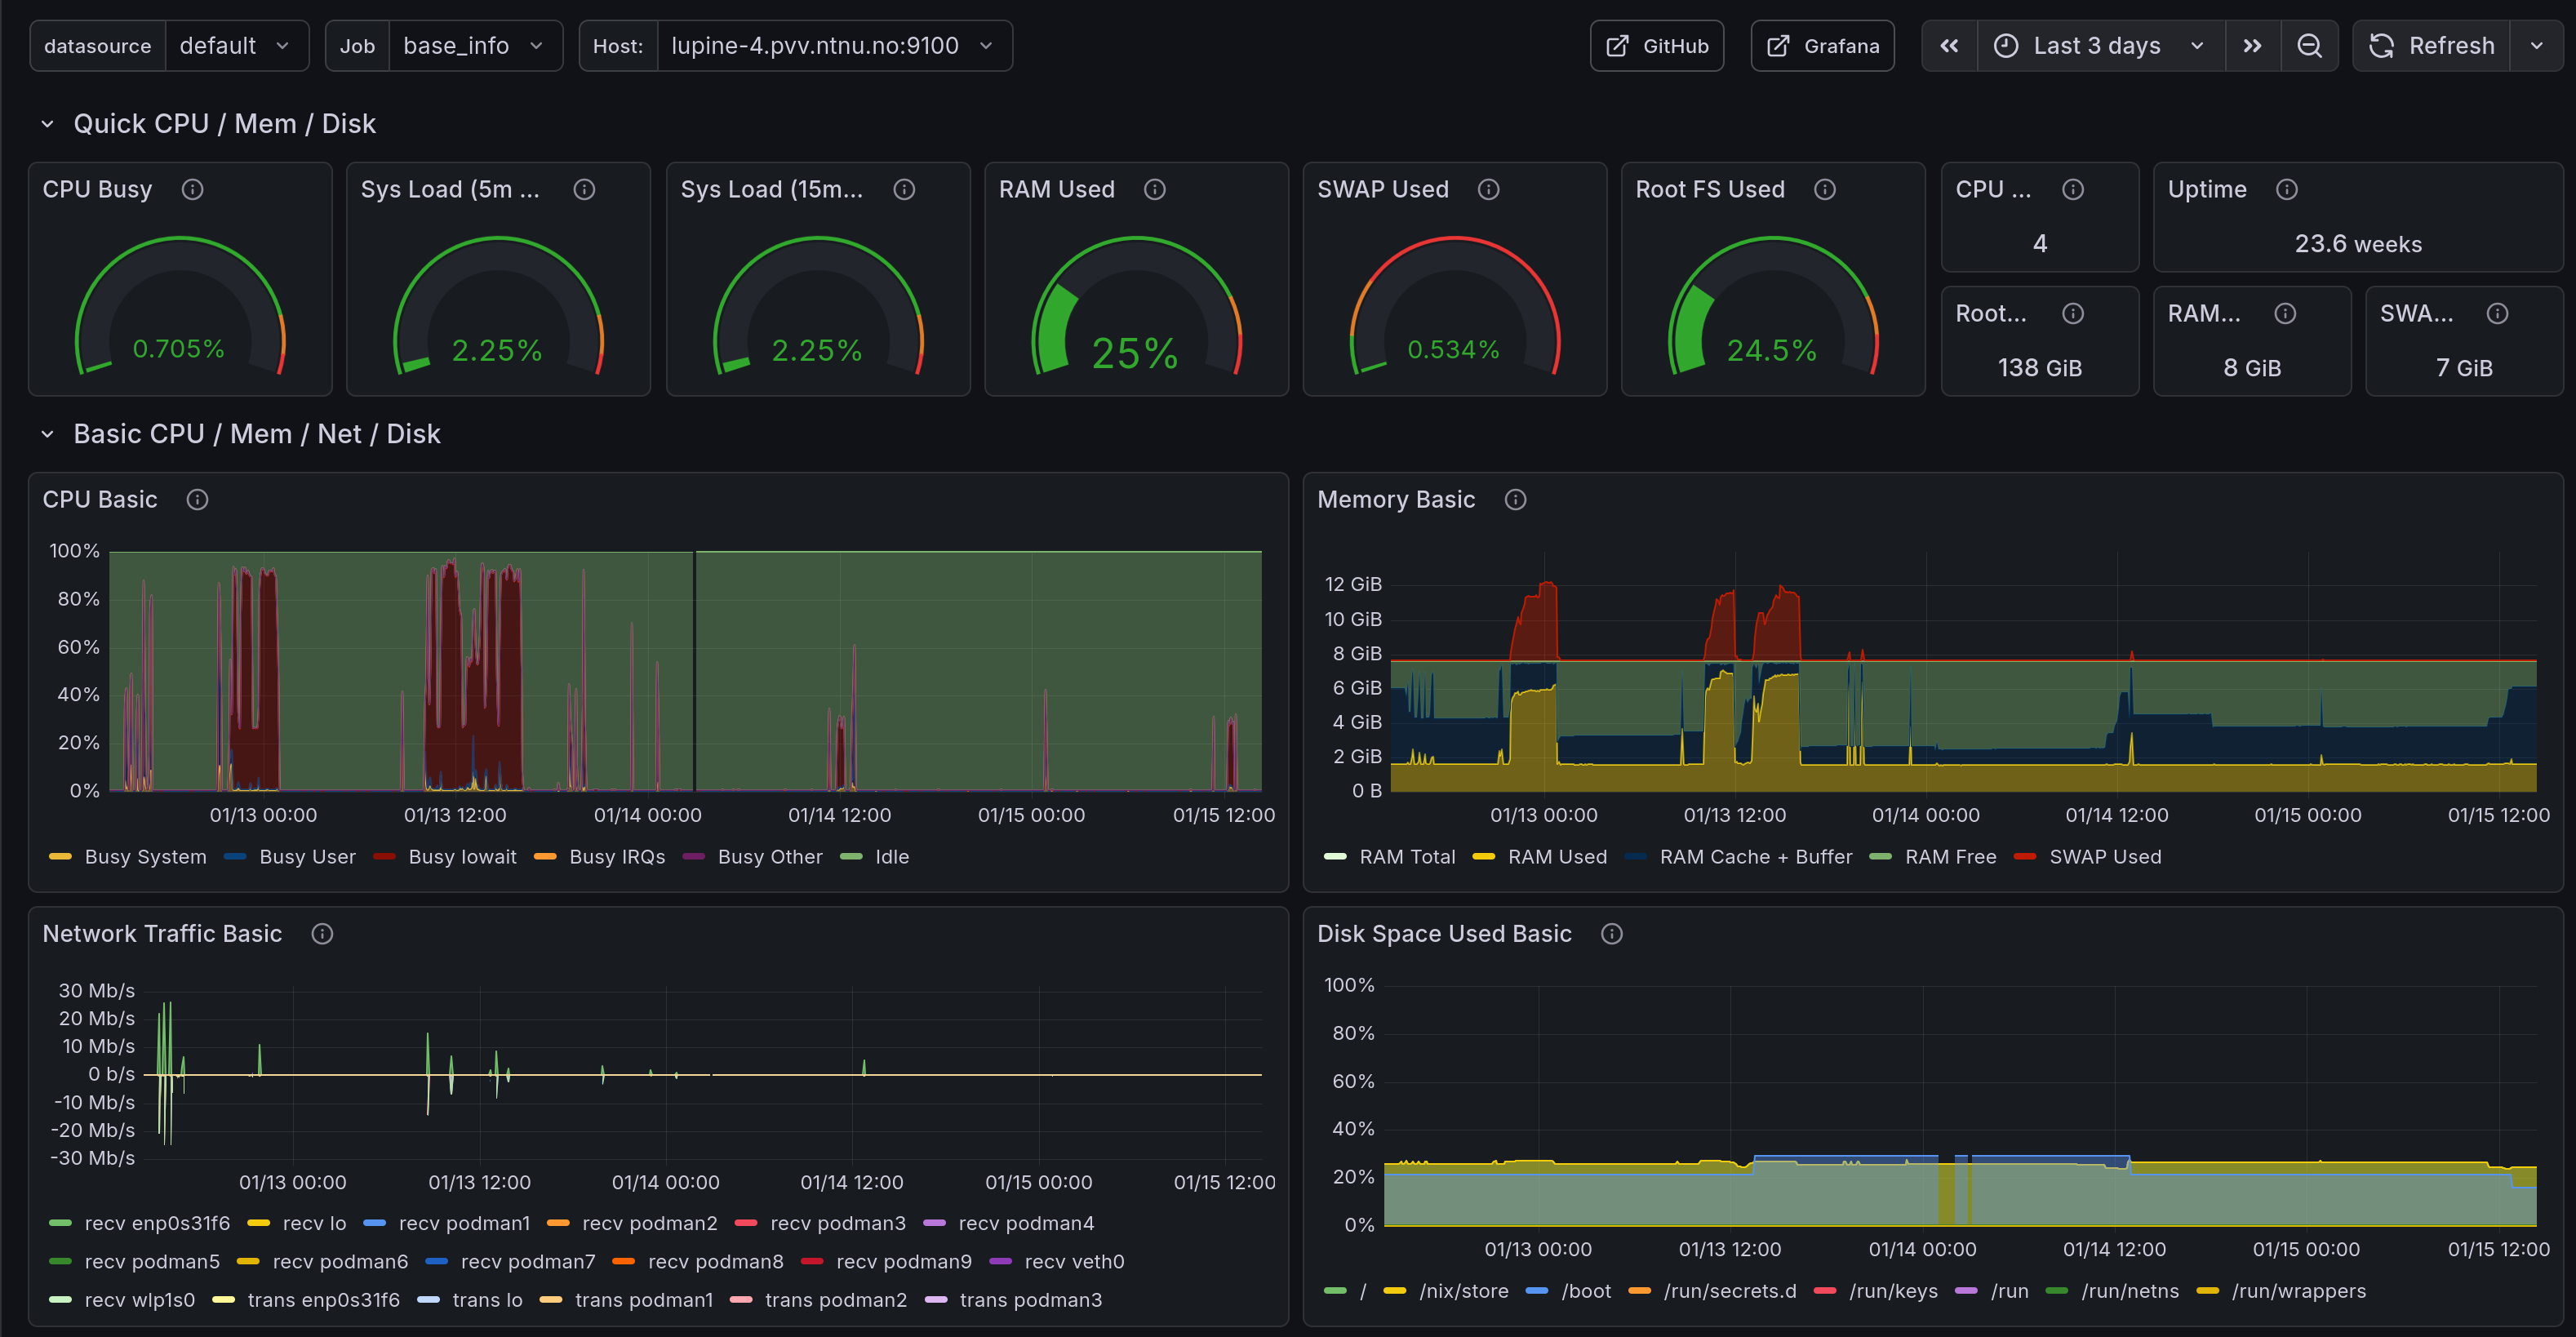The image size is (2576, 1337).
Task: Open the GitHub link
Action: (x=1657, y=46)
